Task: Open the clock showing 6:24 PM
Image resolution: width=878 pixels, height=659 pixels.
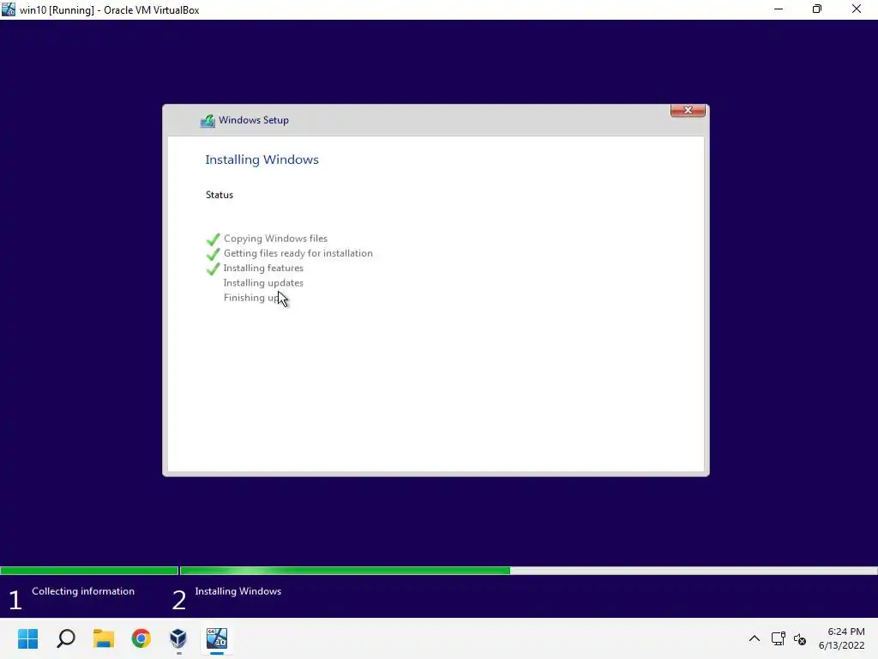Action: pyautogui.click(x=845, y=632)
